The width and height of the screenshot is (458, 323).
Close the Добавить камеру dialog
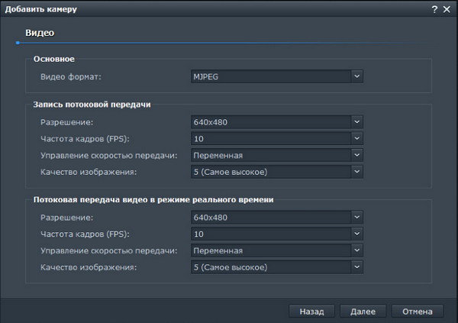coord(447,8)
